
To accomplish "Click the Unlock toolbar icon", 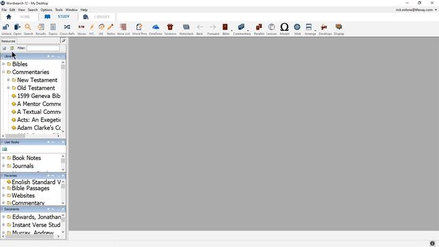I will click(5, 27).
